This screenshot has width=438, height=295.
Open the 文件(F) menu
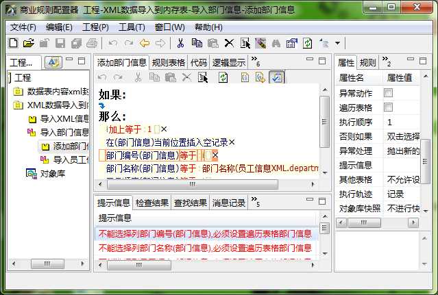pos(23,27)
